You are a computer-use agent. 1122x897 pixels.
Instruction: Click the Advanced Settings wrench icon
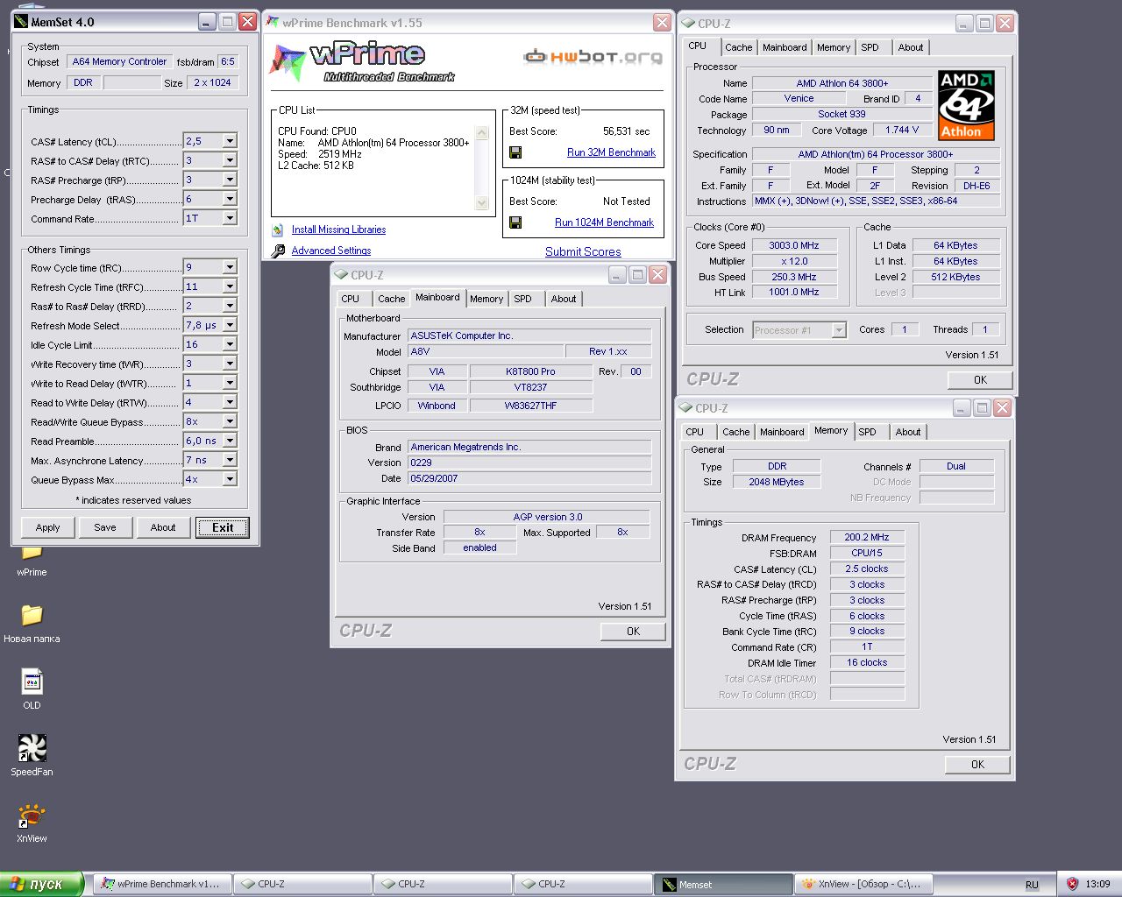click(x=278, y=251)
